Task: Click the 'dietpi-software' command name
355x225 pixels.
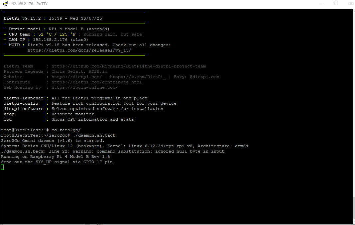Action: [x=23, y=109]
